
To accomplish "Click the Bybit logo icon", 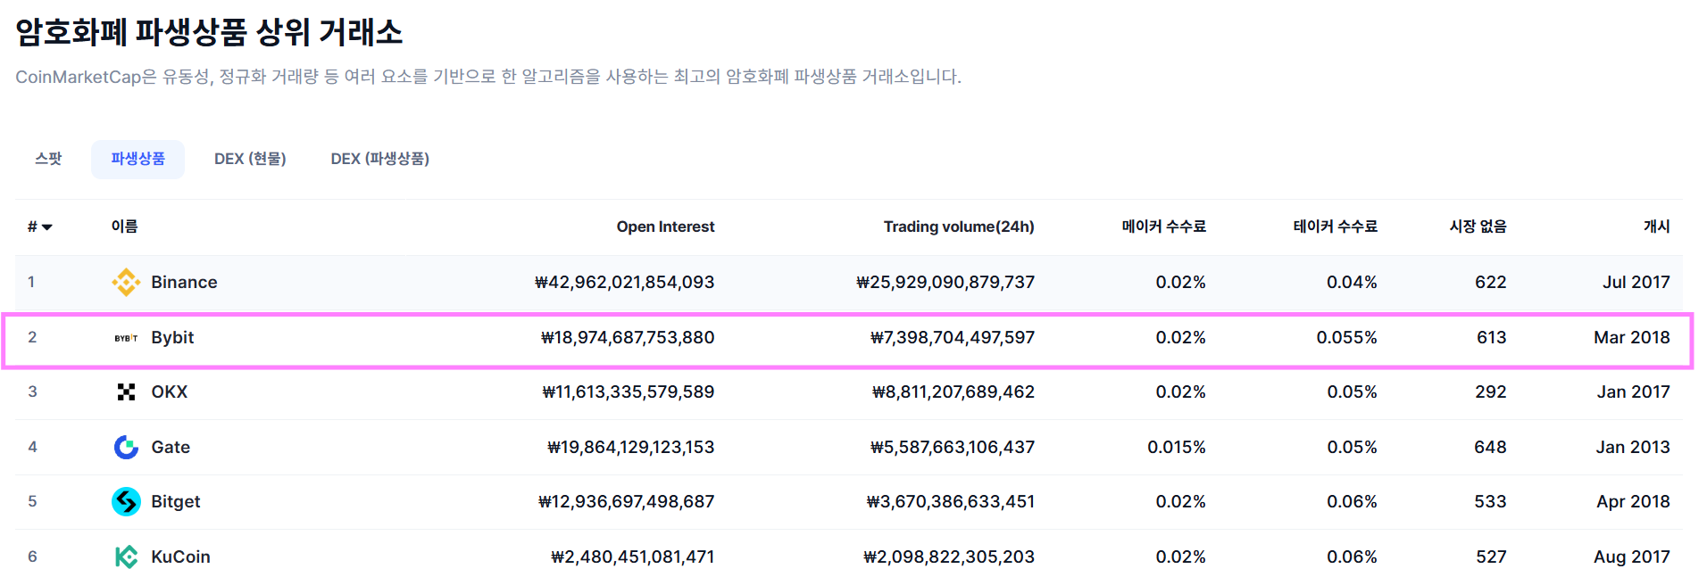I will pyautogui.click(x=126, y=338).
